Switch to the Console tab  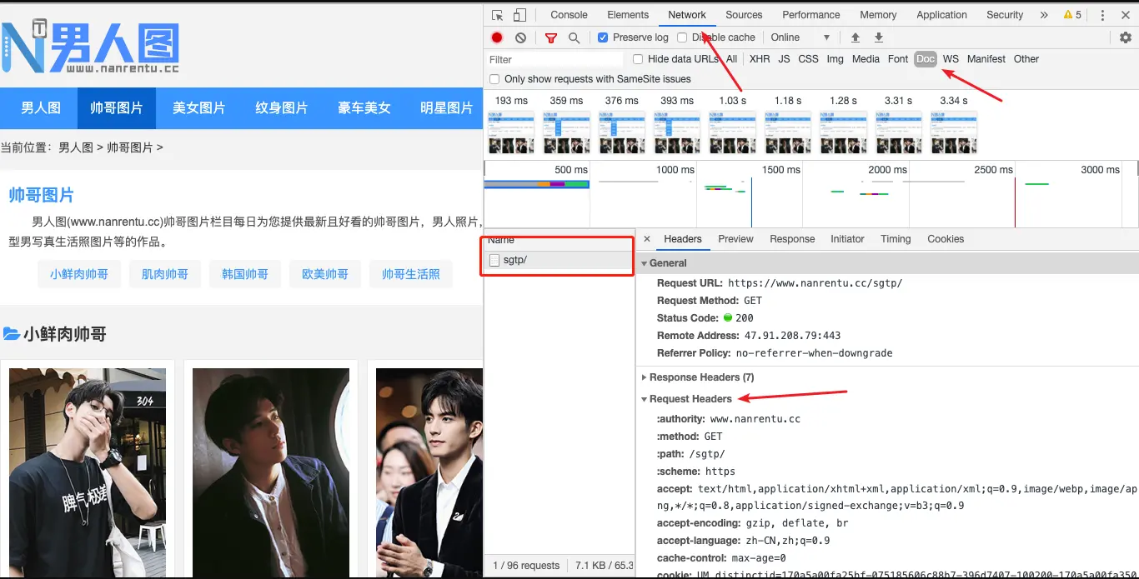pyautogui.click(x=569, y=15)
